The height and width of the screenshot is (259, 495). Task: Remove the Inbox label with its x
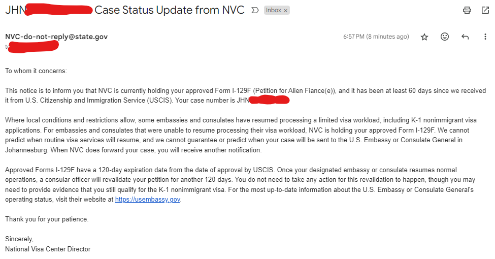285,11
